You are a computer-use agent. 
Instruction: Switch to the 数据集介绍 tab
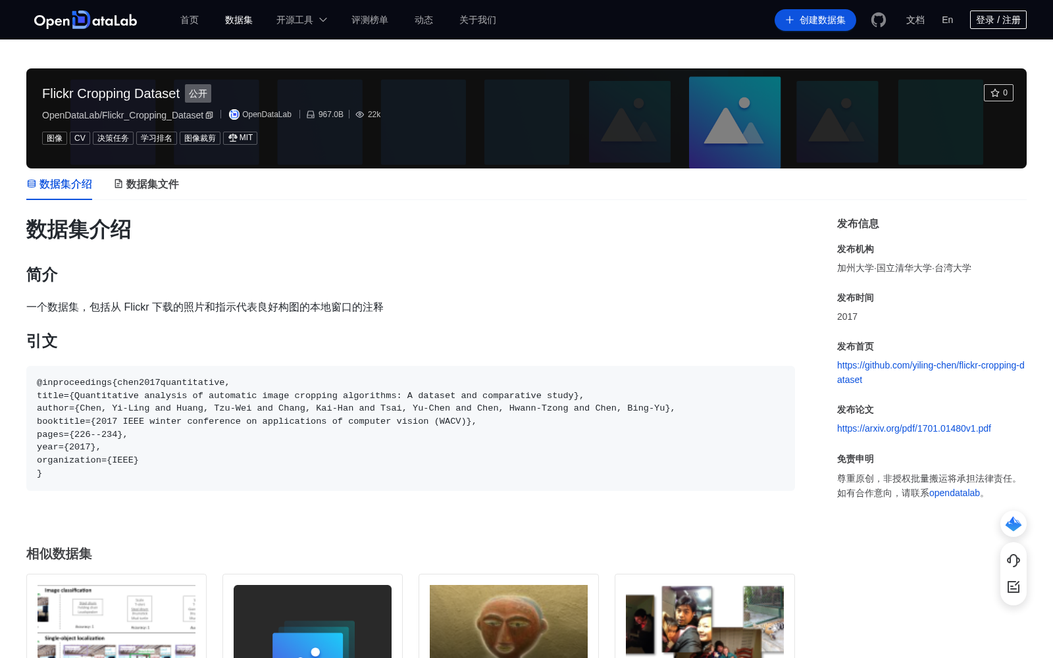(59, 184)
